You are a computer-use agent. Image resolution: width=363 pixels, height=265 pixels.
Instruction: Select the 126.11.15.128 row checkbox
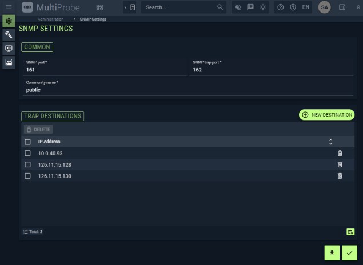27,165
